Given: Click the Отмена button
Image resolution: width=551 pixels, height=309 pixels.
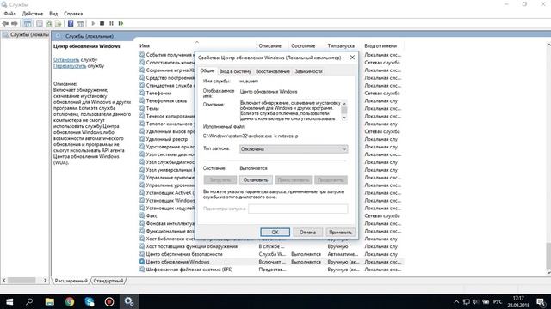Looking at the screenshot, I should tap(307, 233).
